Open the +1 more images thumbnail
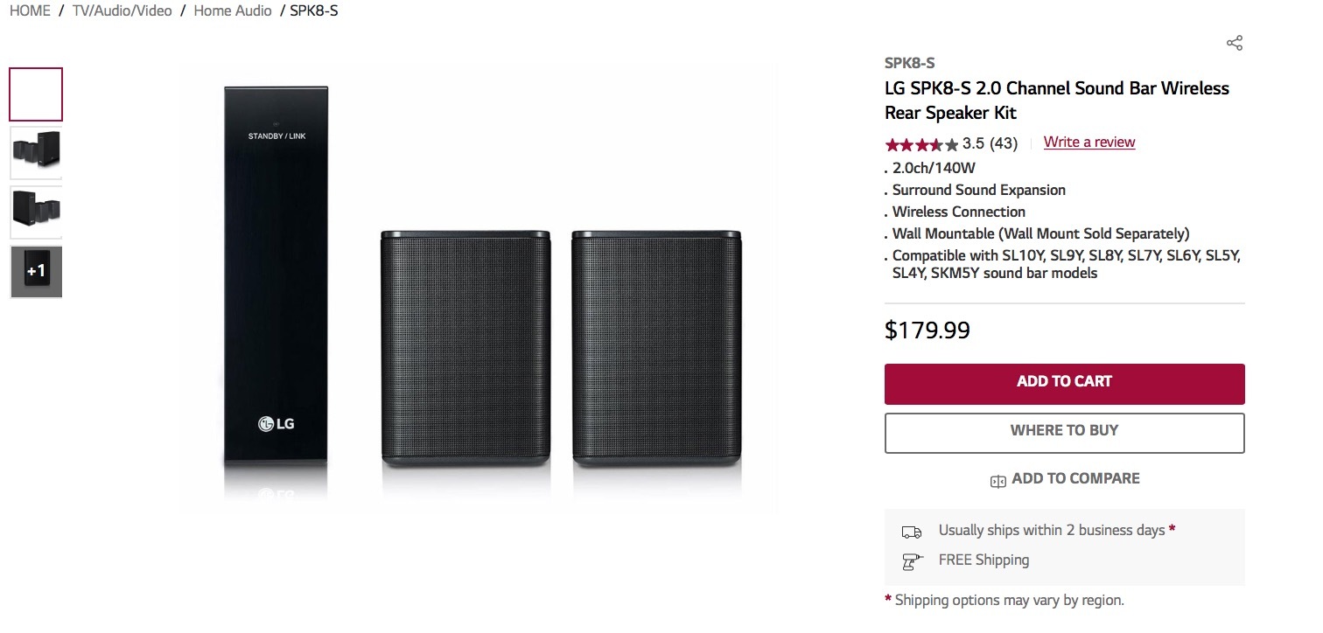 coord(36,272)
